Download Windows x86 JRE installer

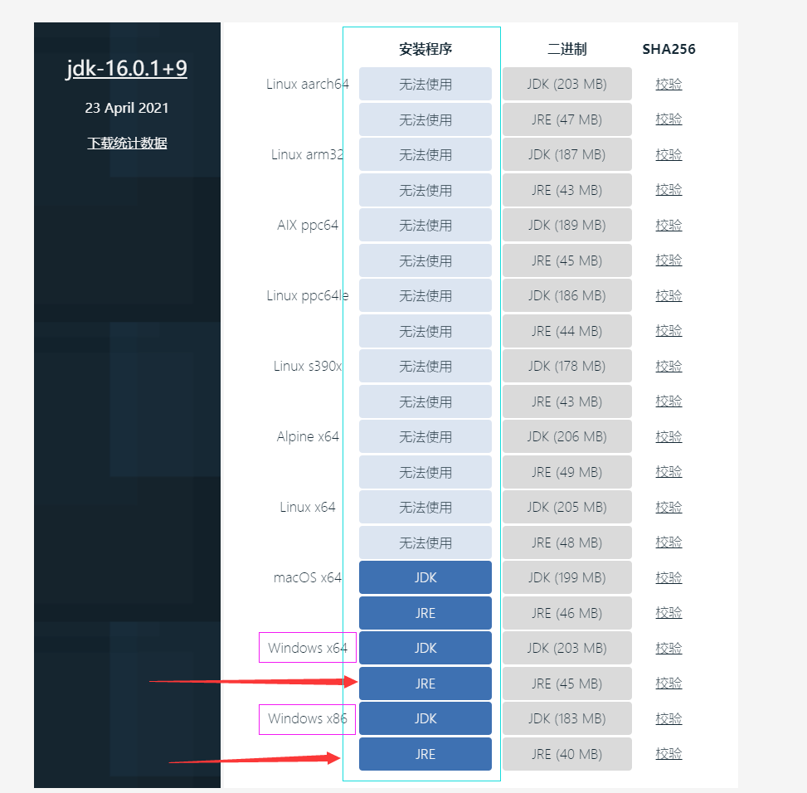point(425,754)
